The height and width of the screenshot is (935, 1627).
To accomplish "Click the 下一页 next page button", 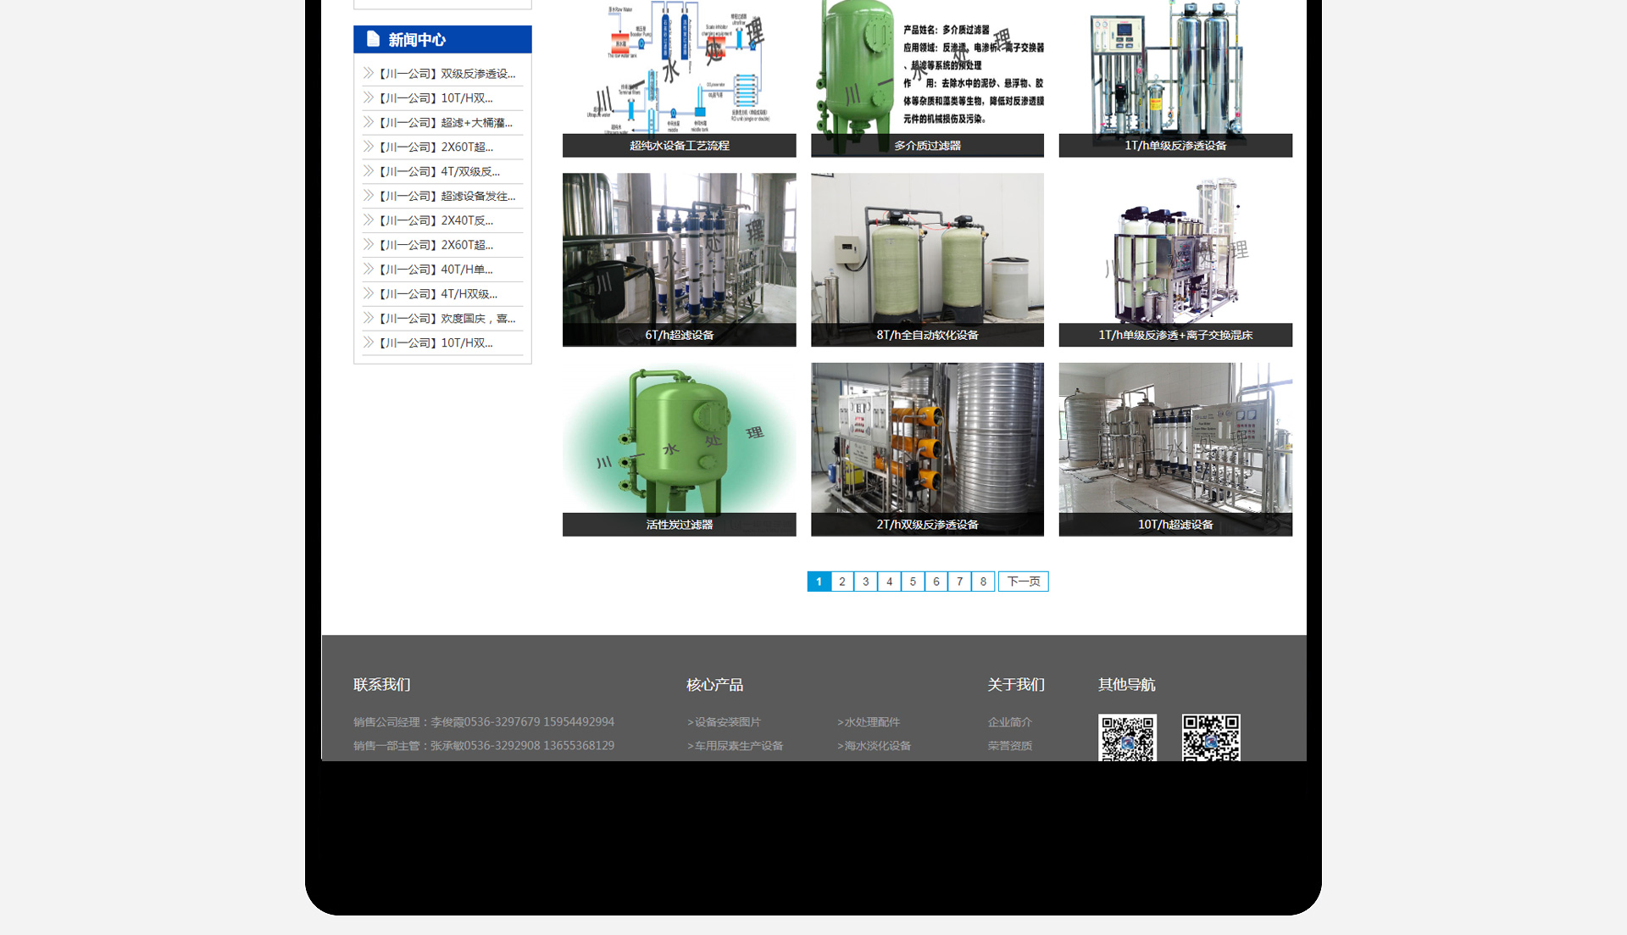I will click(1024, 582).
